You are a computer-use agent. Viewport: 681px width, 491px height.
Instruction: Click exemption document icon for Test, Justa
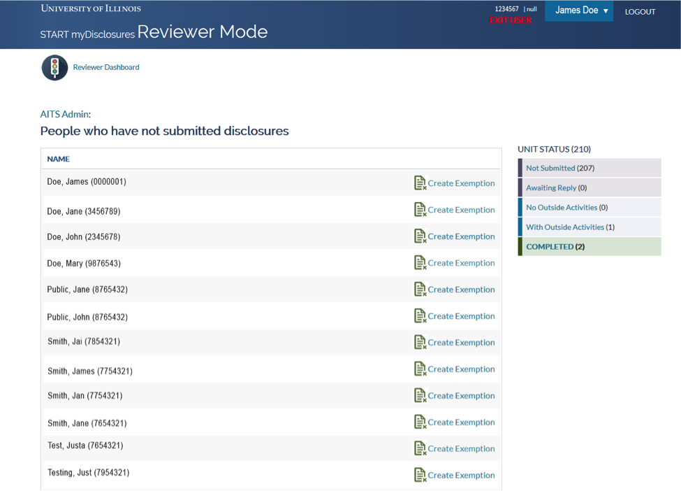420,448
